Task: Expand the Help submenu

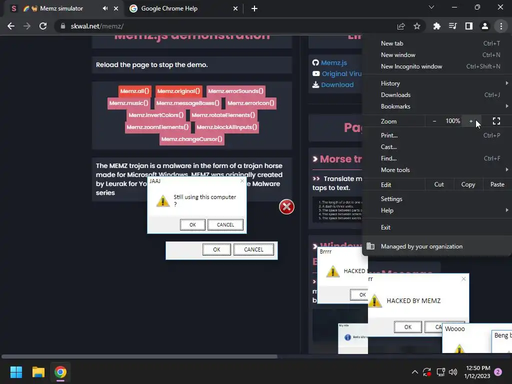Action: [x=437, y=210]
